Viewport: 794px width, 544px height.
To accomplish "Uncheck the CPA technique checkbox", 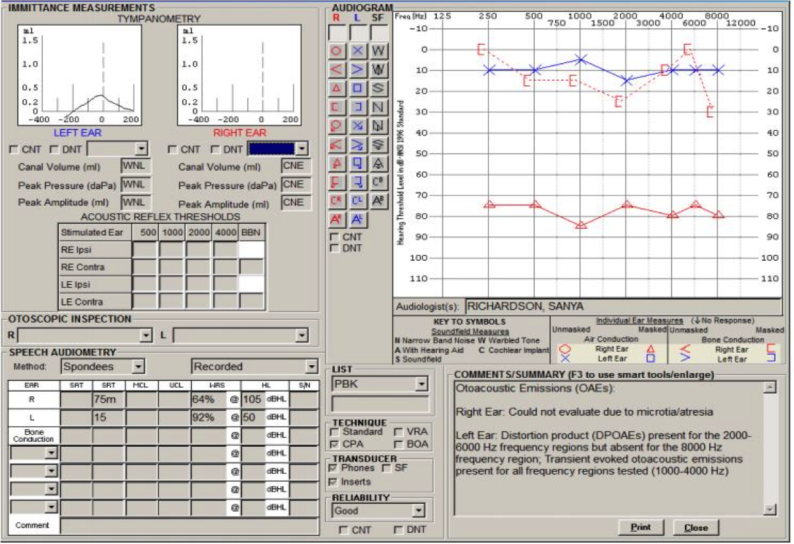I will tap(335, 444).
